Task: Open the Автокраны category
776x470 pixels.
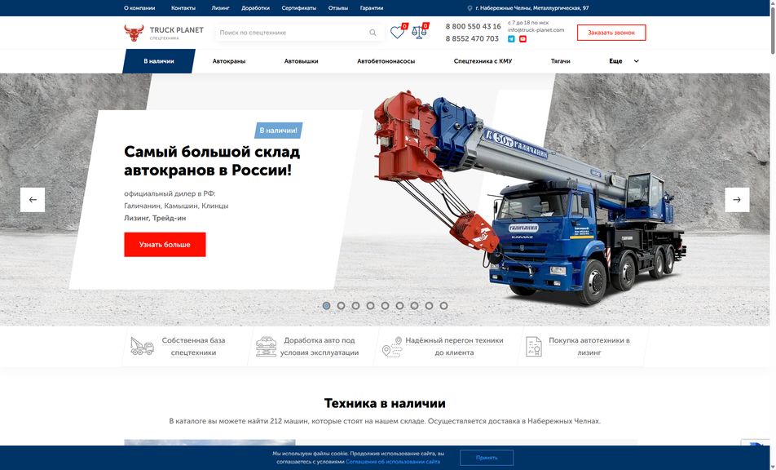Action: (x=228, y=61)
